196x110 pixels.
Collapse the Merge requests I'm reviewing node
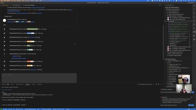click(166, 16)
